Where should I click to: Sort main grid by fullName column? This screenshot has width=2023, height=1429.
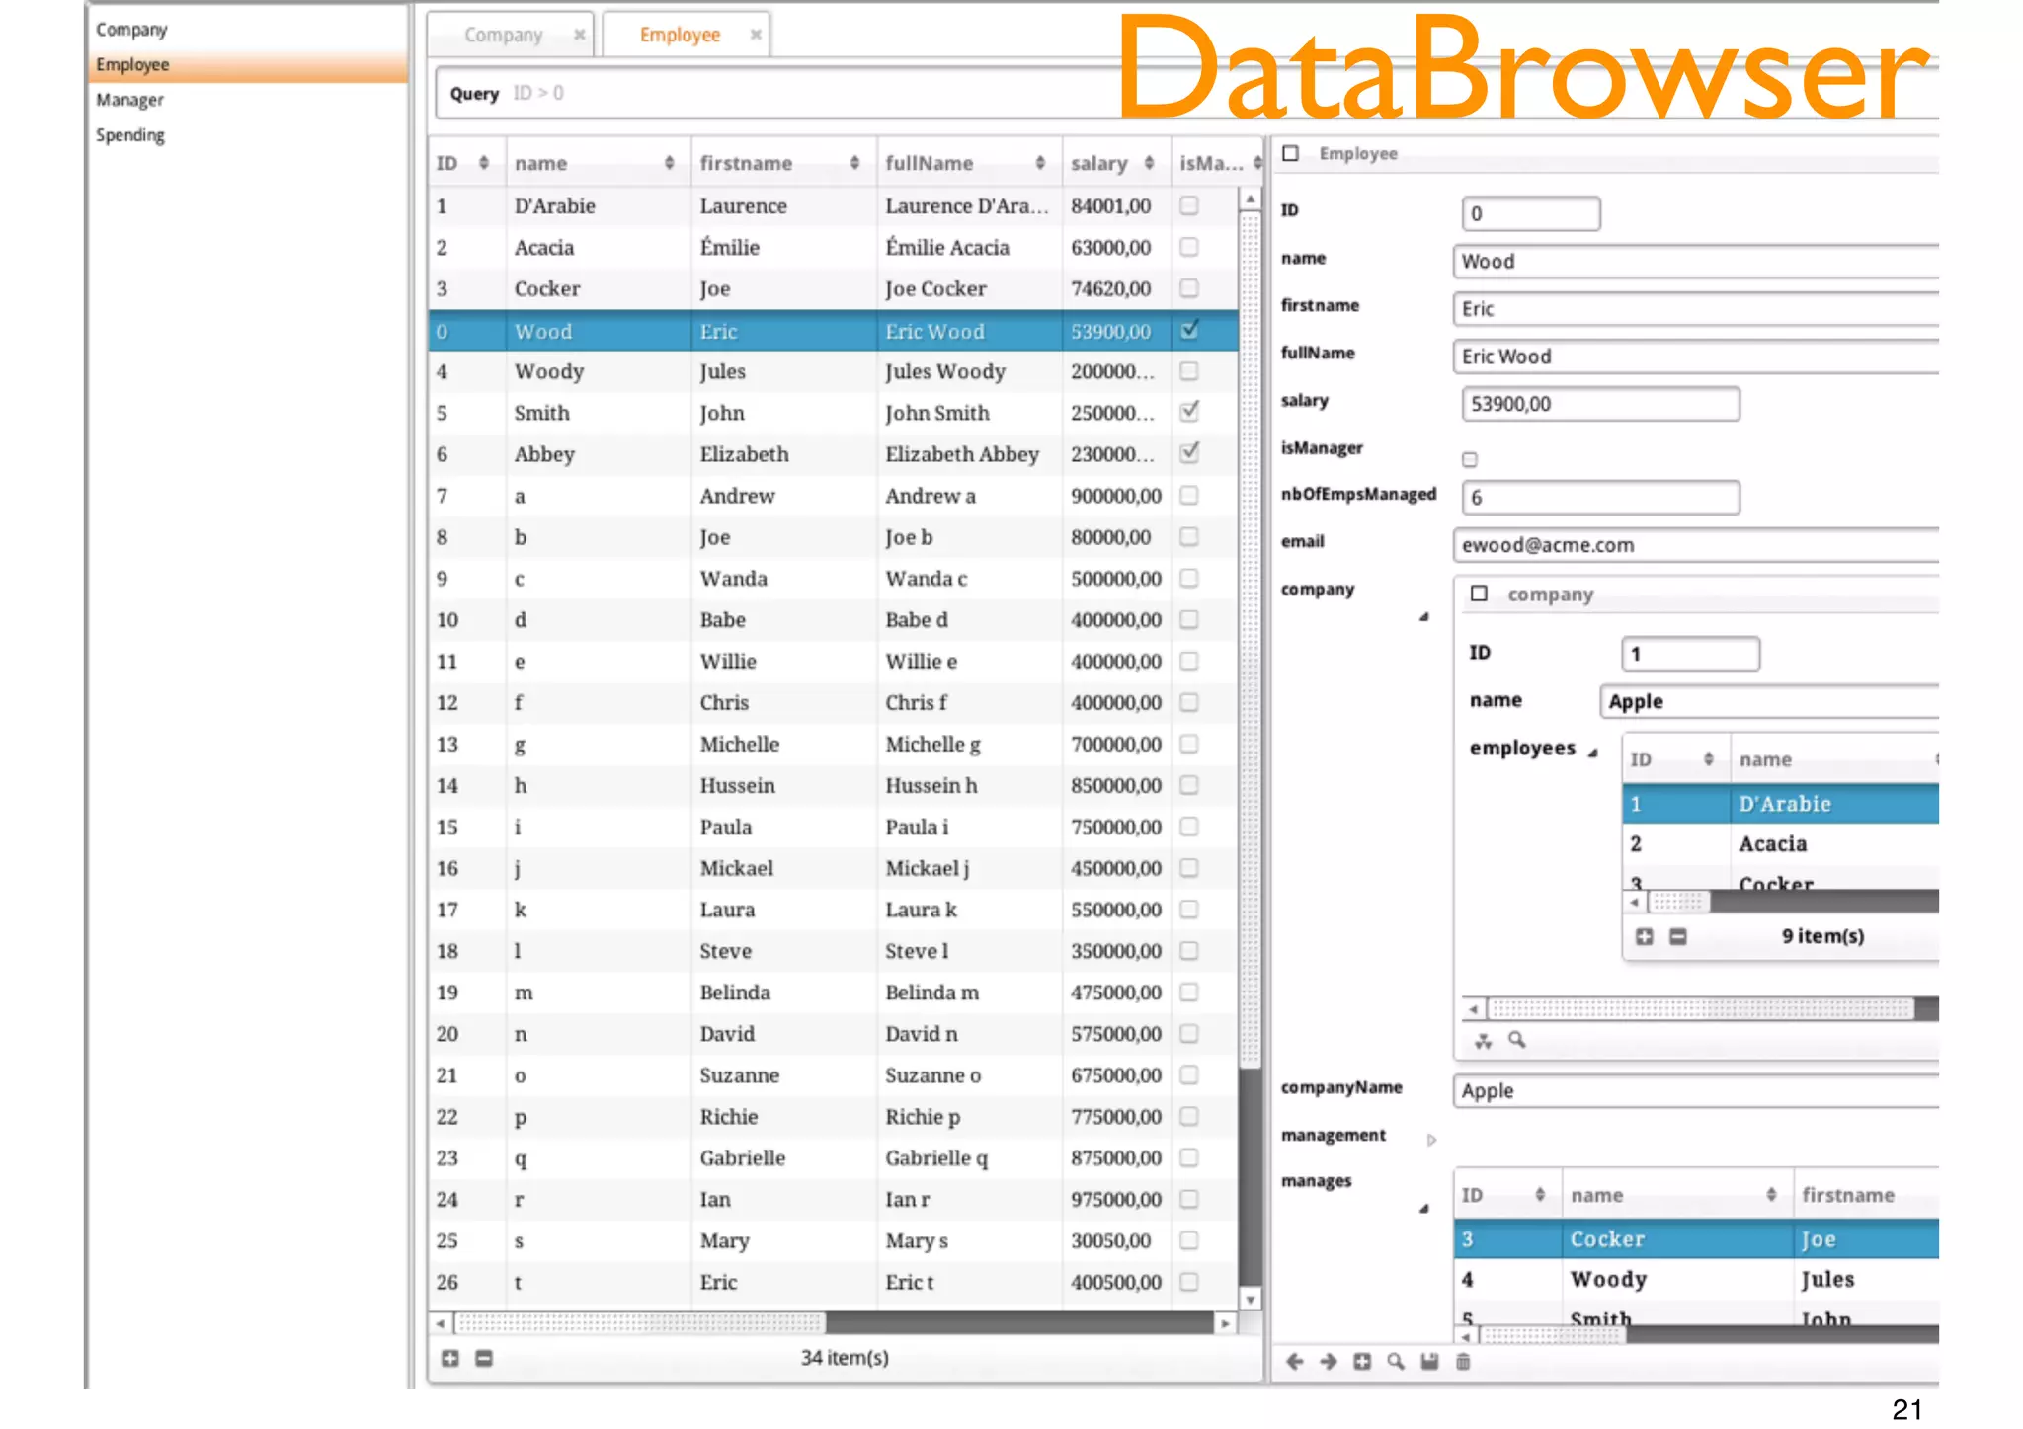click(1040, 163)
